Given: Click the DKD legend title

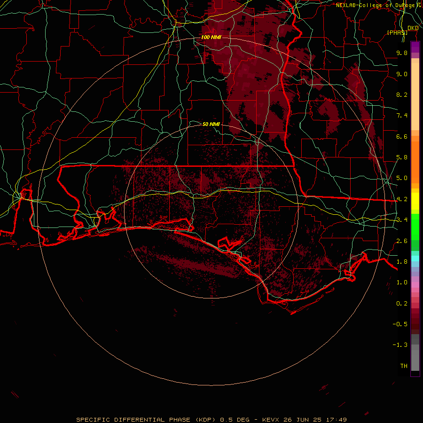Looking at the screenshot, I should pyautogui.click(x=413, y=28).
